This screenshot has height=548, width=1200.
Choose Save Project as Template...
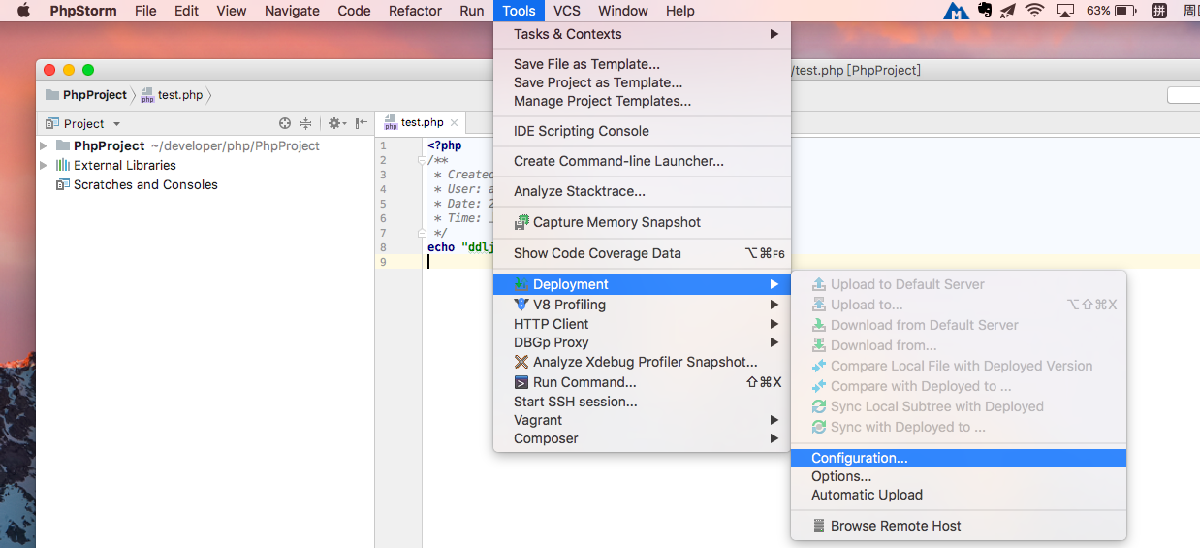(x=642, y=82)
